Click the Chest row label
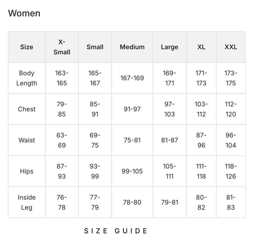267x238 pixels. [x=27, y=109]
